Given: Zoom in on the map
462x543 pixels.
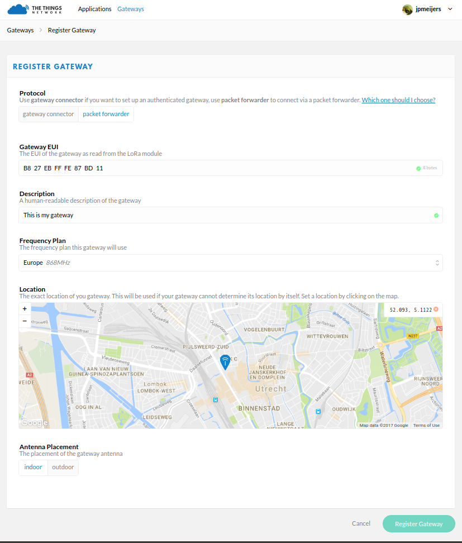Looking at the screenshot, I should coord(25,308).
